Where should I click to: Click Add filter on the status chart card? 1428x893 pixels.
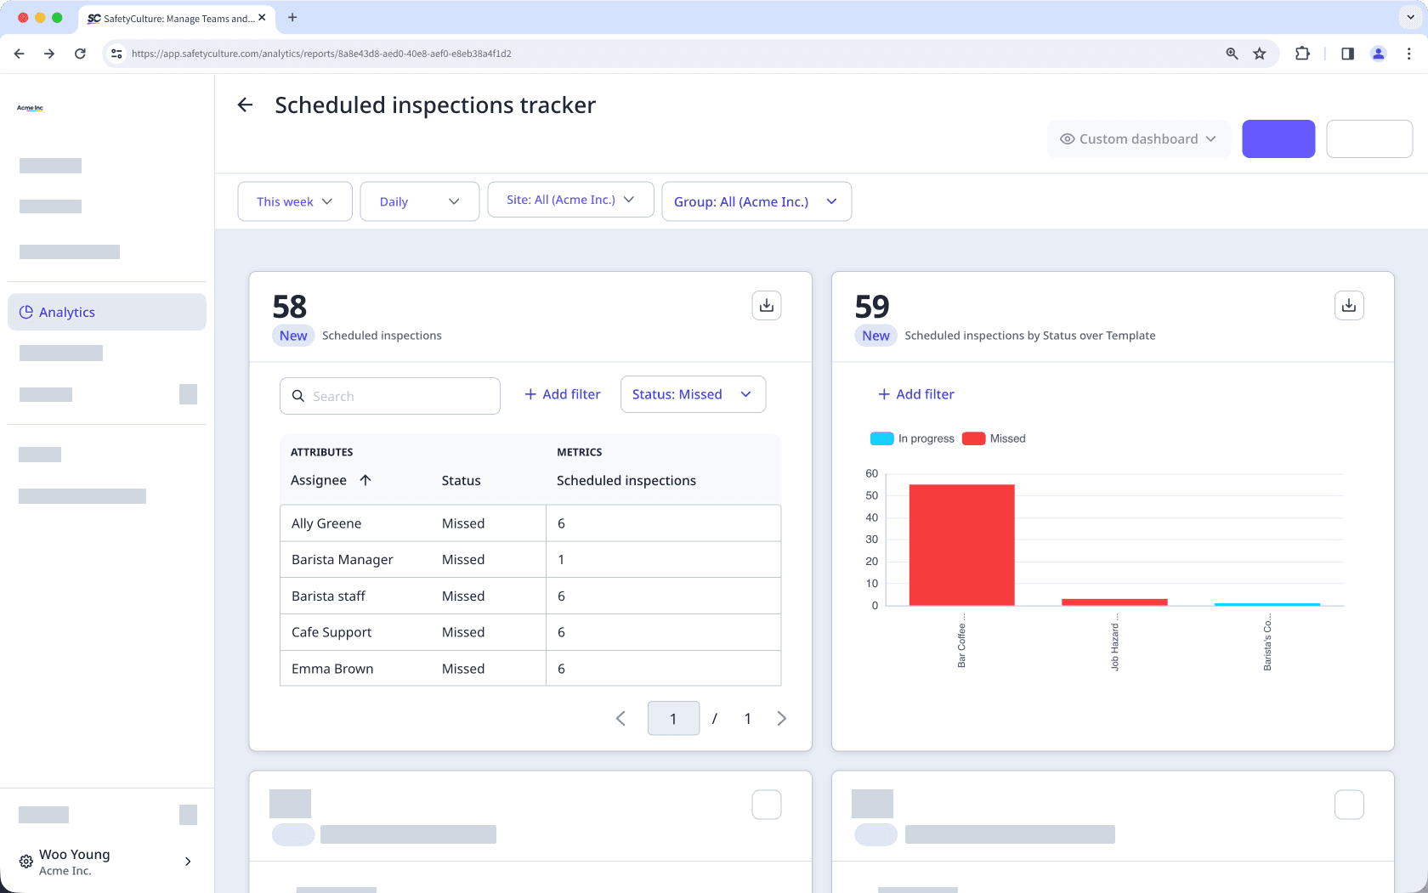pyautogui.click(x=915, y=394)
